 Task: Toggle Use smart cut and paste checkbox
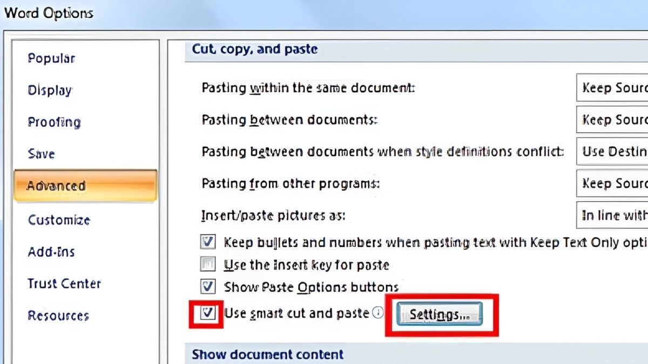pos(208,313)
